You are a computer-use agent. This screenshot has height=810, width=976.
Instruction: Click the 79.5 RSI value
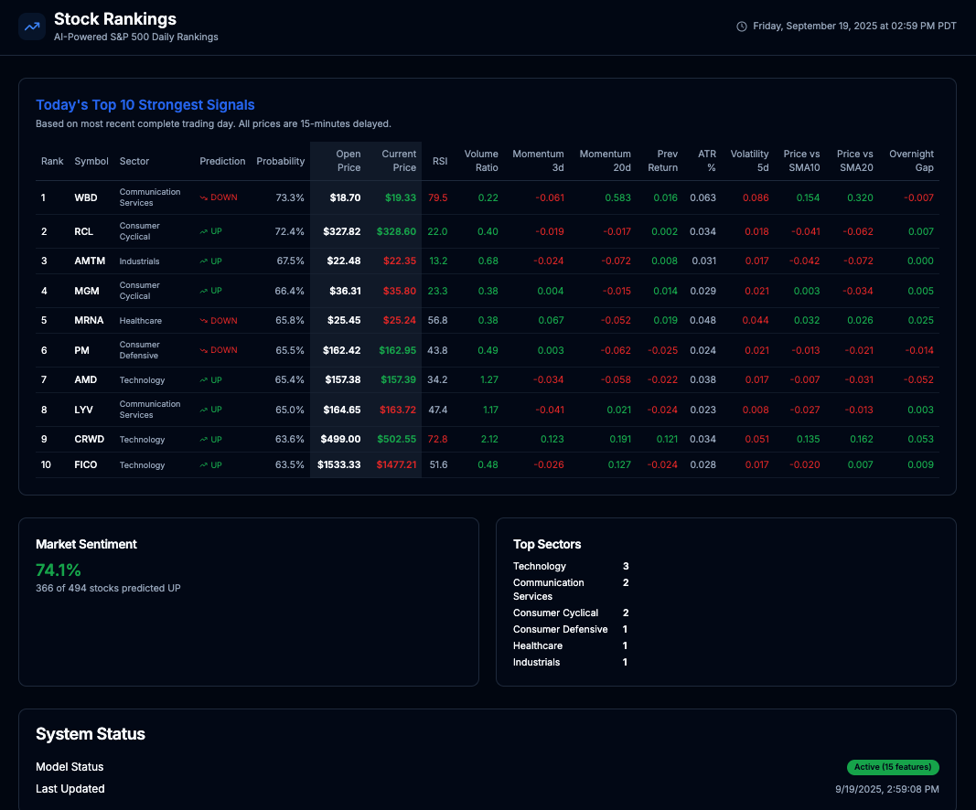tap(437, 197)
